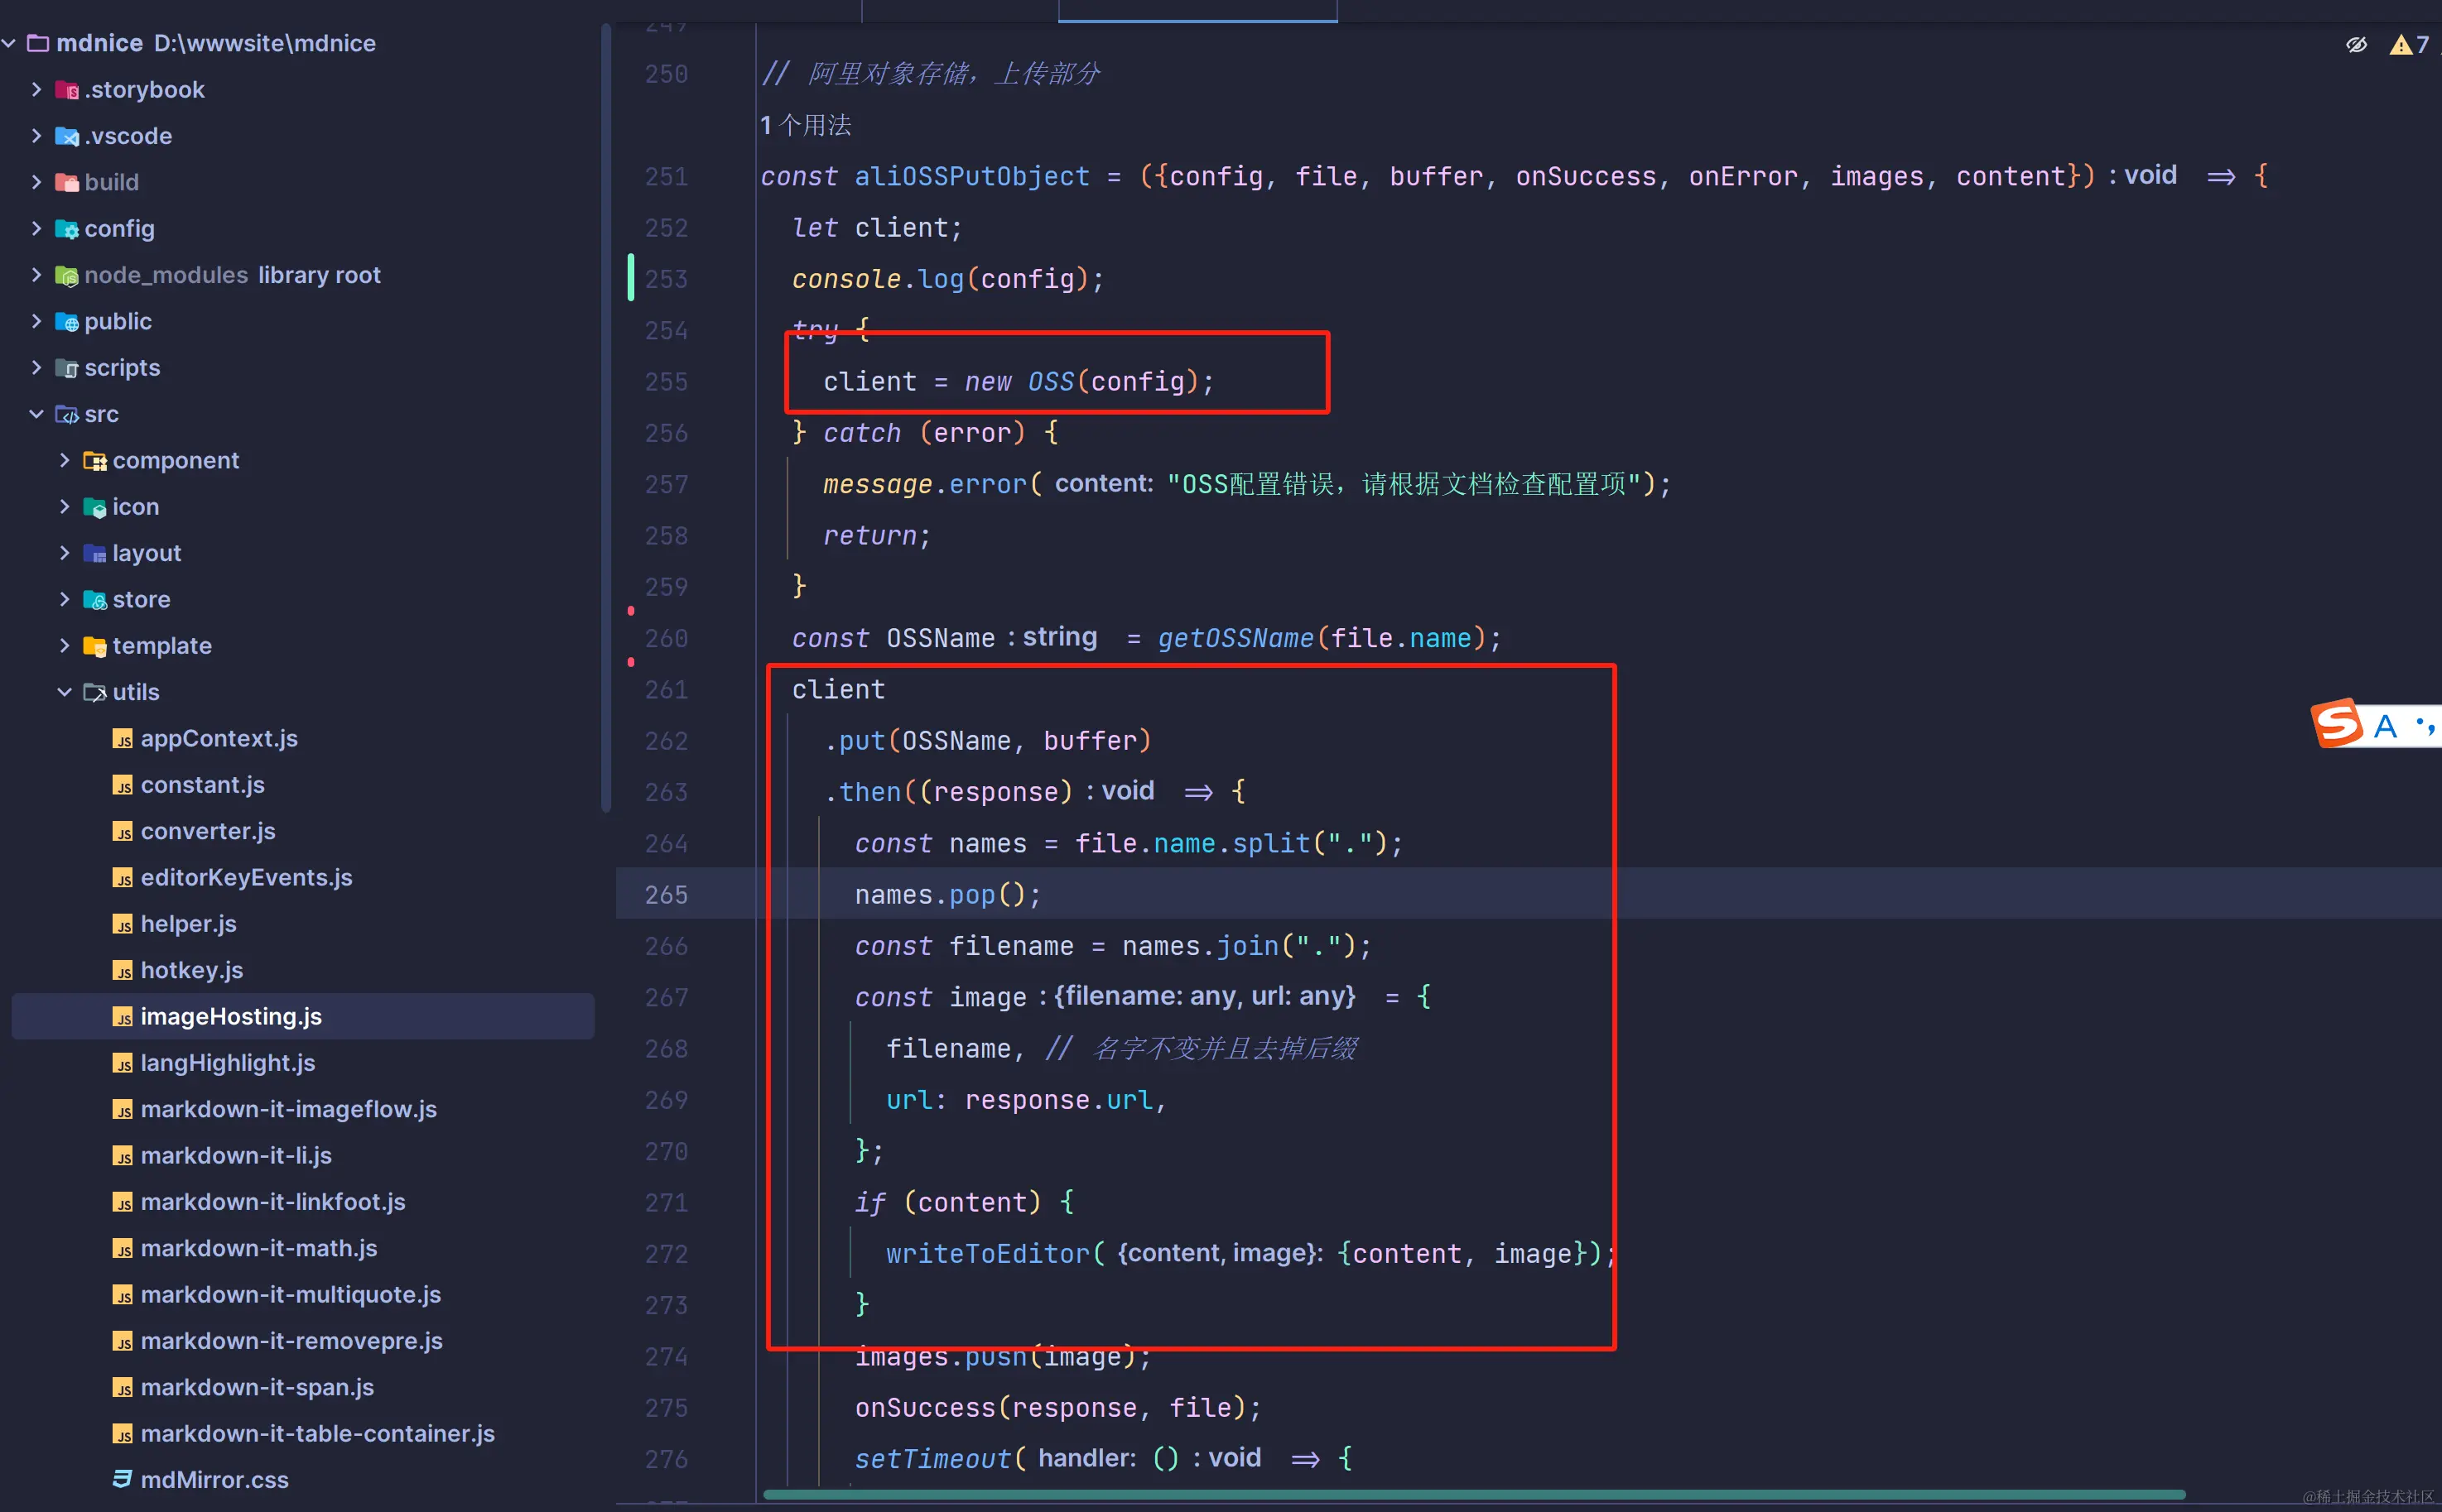Click the '1 个用法' usages hint link
Viewport: 2442px width, 1512px height.
(x=806, y=125)
